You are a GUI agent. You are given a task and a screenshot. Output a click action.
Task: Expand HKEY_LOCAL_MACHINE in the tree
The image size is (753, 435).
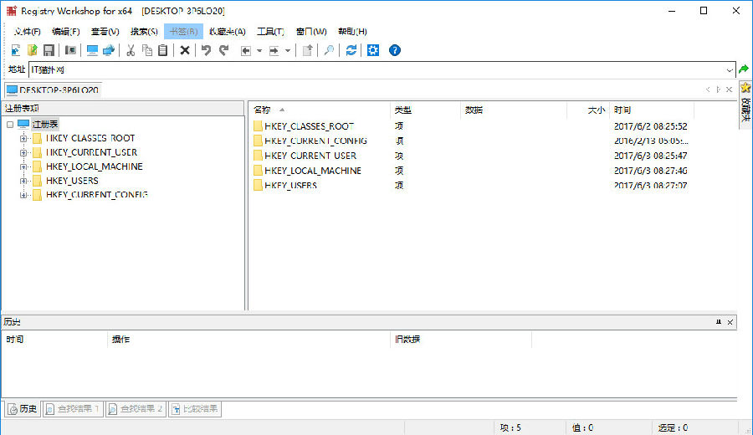[x=23, y=166]
